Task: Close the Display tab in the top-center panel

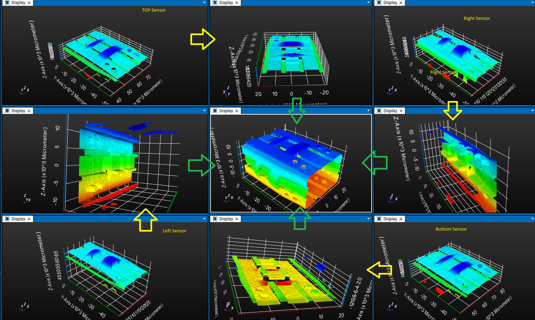Action: 237,3
